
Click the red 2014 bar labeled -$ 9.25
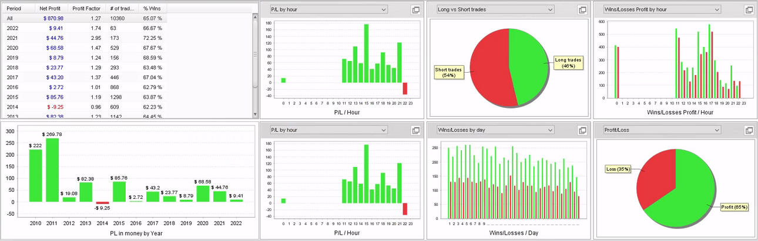(x=102, y=203)
